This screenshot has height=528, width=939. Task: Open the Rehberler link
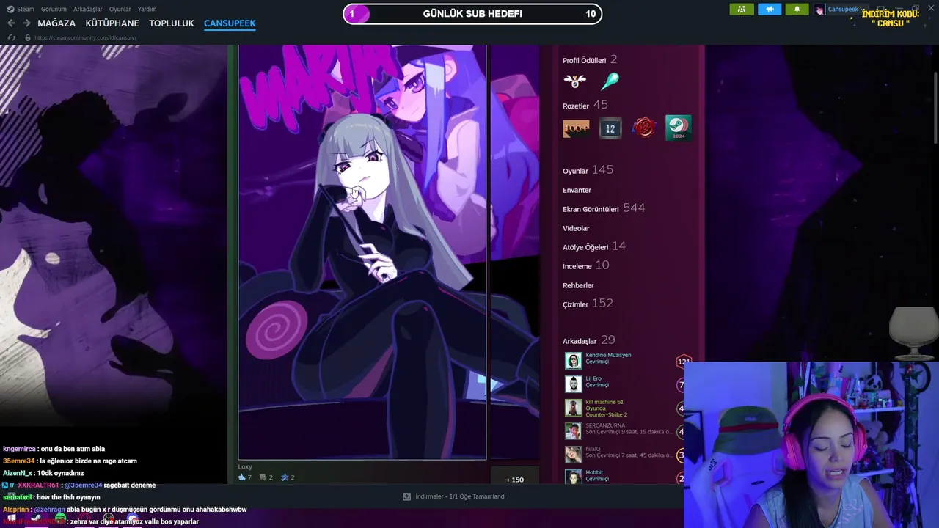578,285
